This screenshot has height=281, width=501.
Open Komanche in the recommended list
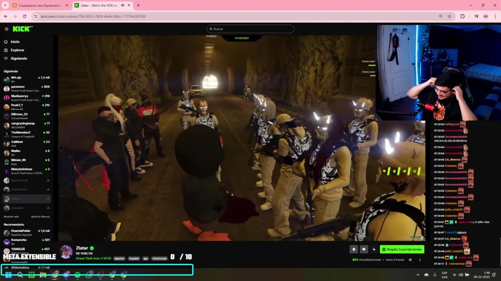pyautogui.click(x=27, y=241)
